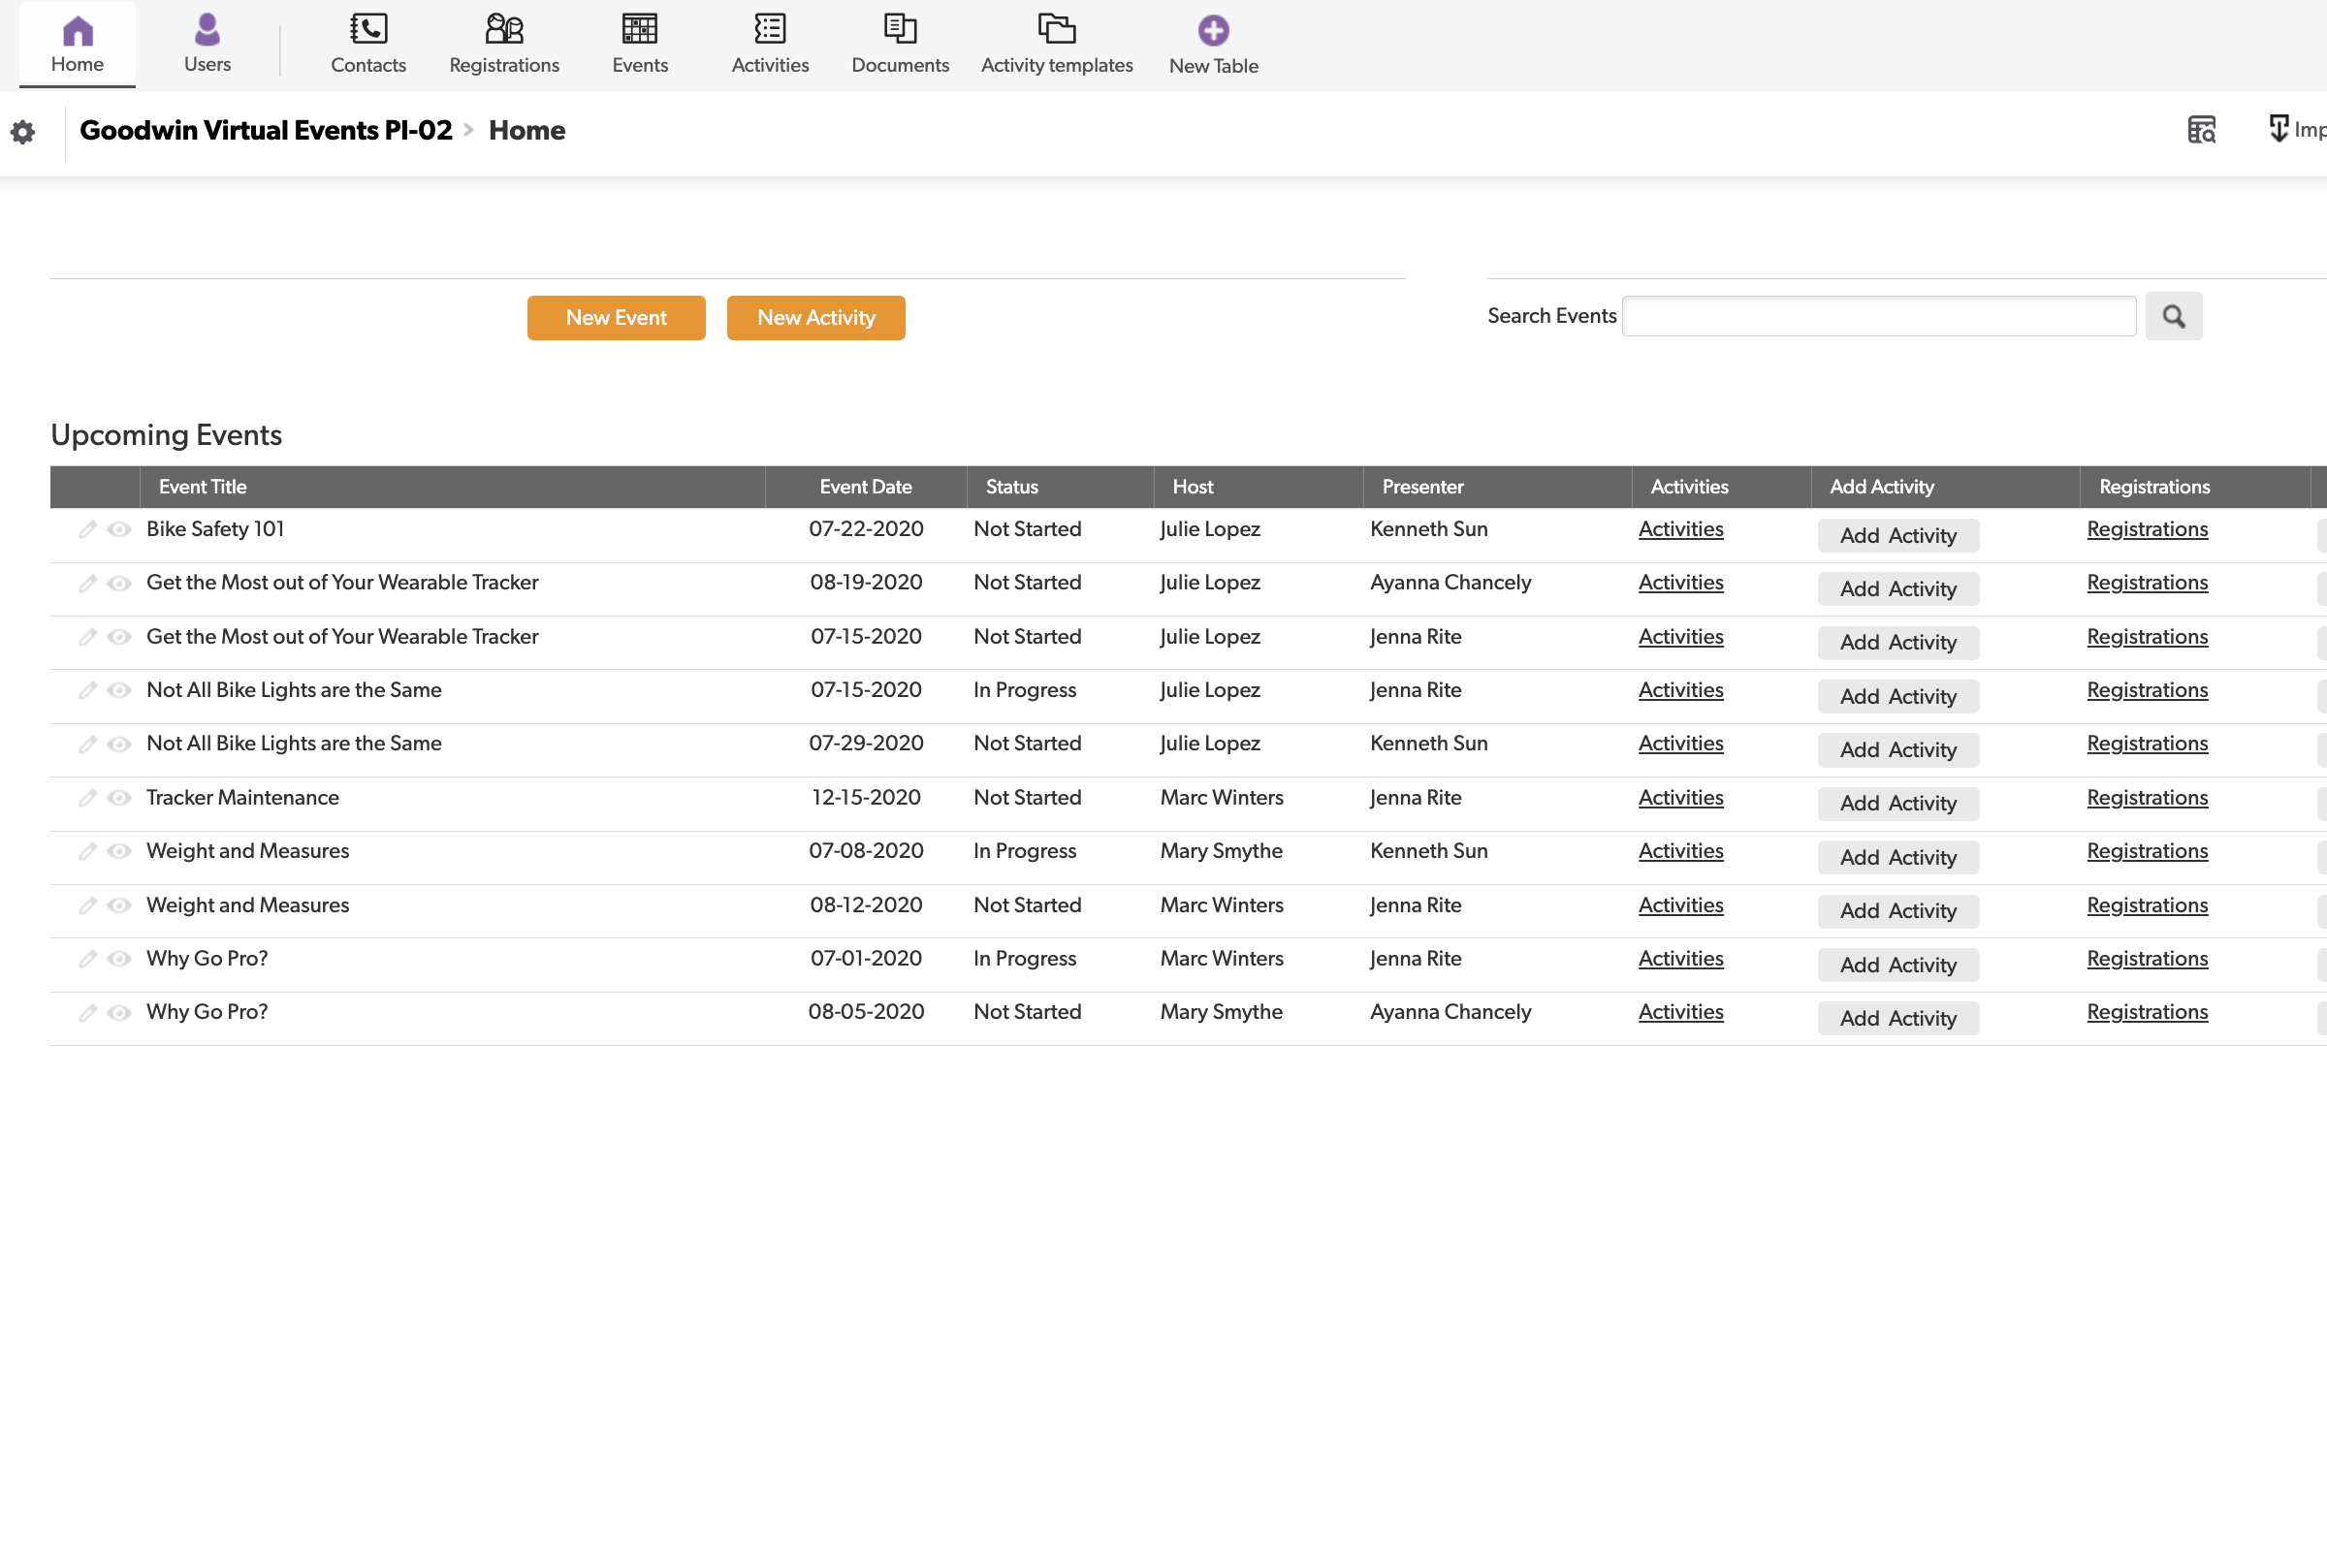This screenshot has height=1553, width=2327.
Task: Click the New Event button
Action: (x=615, y=317)
